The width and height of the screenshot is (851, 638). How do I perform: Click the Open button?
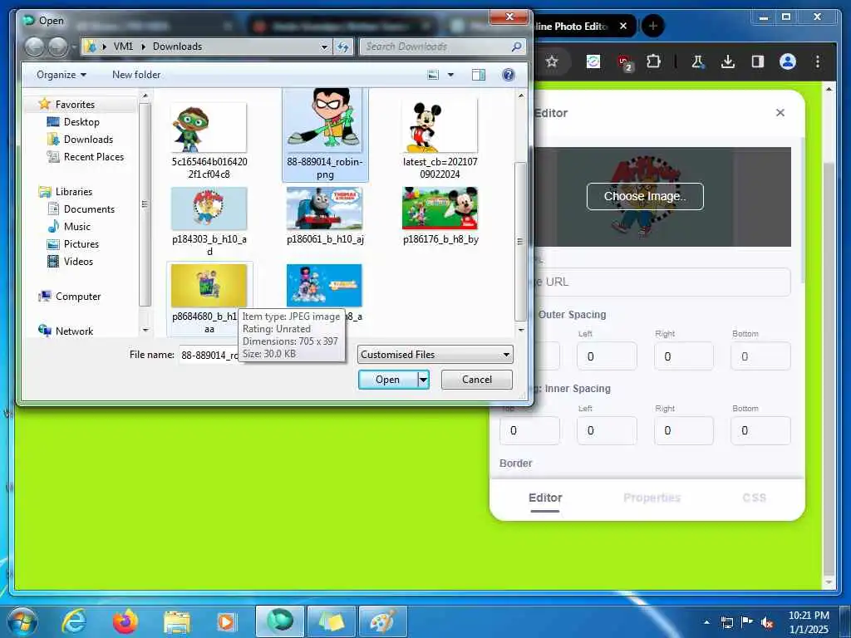click(x=387, y=379)
